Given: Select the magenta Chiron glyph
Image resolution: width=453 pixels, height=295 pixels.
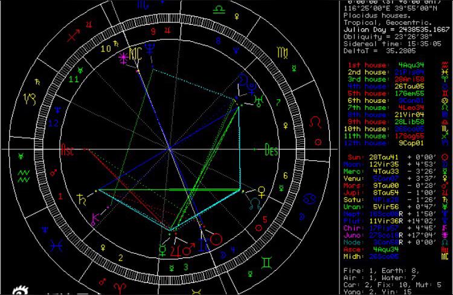Looking at the screenshot, I should pos(95,218).
